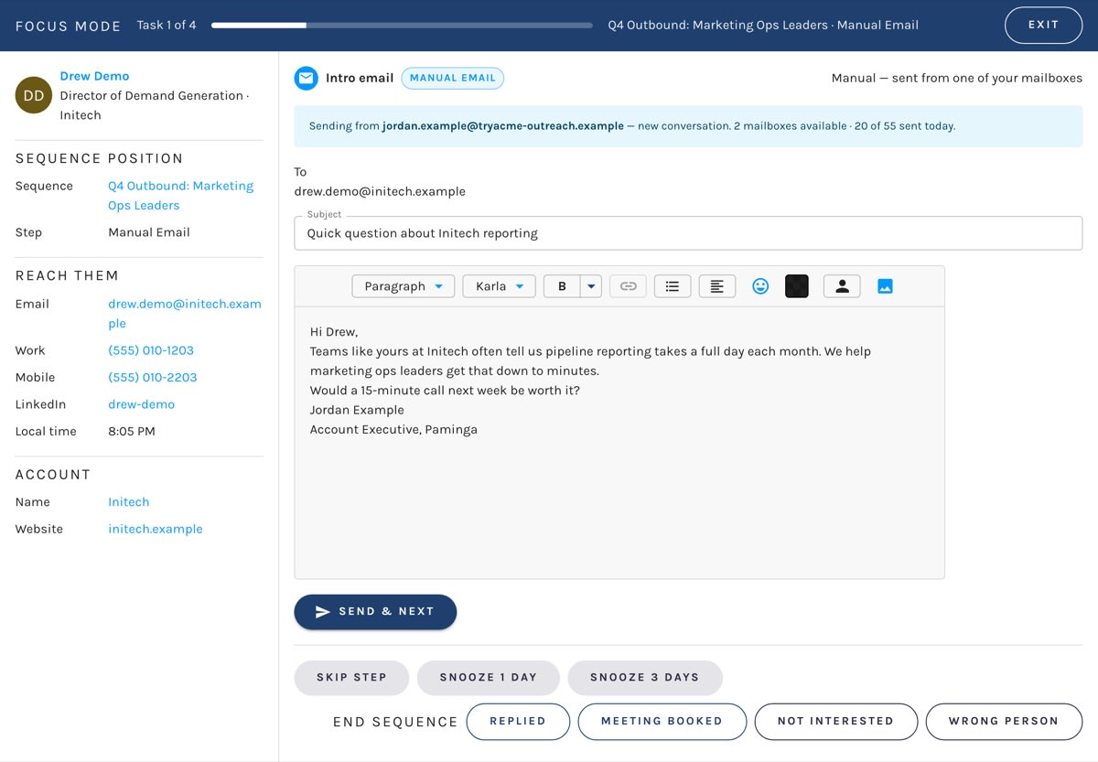
Task: Open the text alignment tool
Action: click(x=717, y=286)
